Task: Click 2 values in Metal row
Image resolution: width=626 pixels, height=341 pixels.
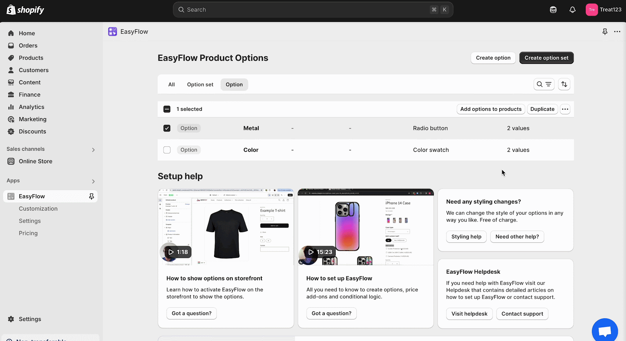Action: coord(518,128)
